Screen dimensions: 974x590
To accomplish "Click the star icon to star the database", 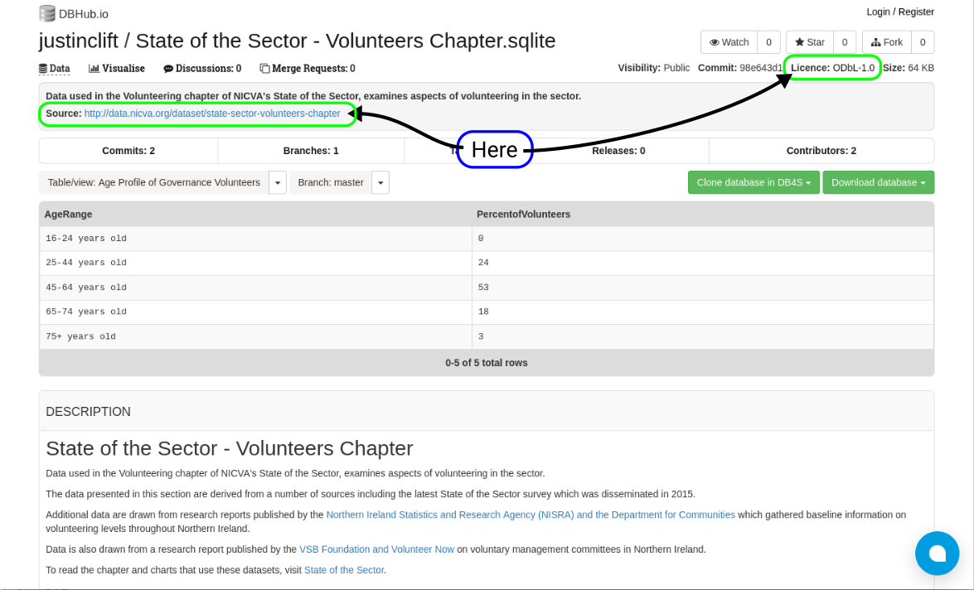I will click(798, 41).
